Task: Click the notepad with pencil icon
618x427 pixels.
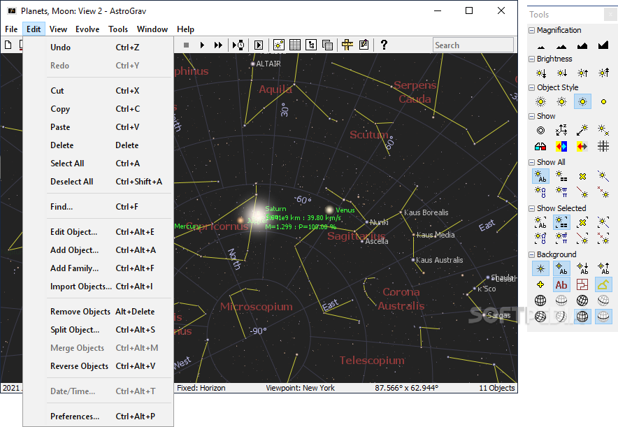Action: [x=364, y=45]
